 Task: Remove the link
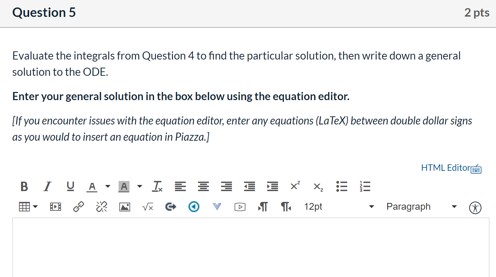(101, 207)
